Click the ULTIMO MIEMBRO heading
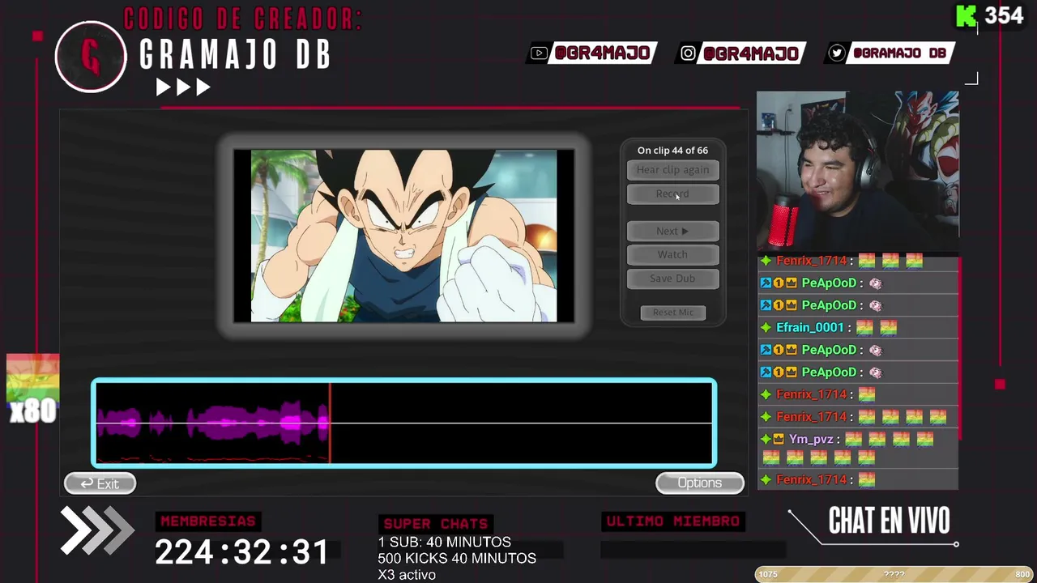This screenshot has height=583, width=1037. tap(673, 521)
